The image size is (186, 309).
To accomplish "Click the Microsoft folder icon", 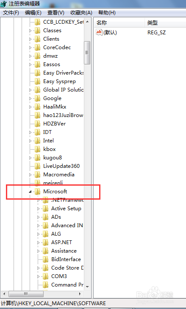I will click(37, 191).
